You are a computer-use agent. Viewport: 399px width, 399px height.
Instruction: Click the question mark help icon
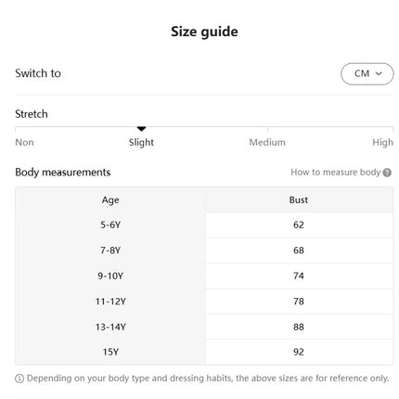[x=387, y=173]
